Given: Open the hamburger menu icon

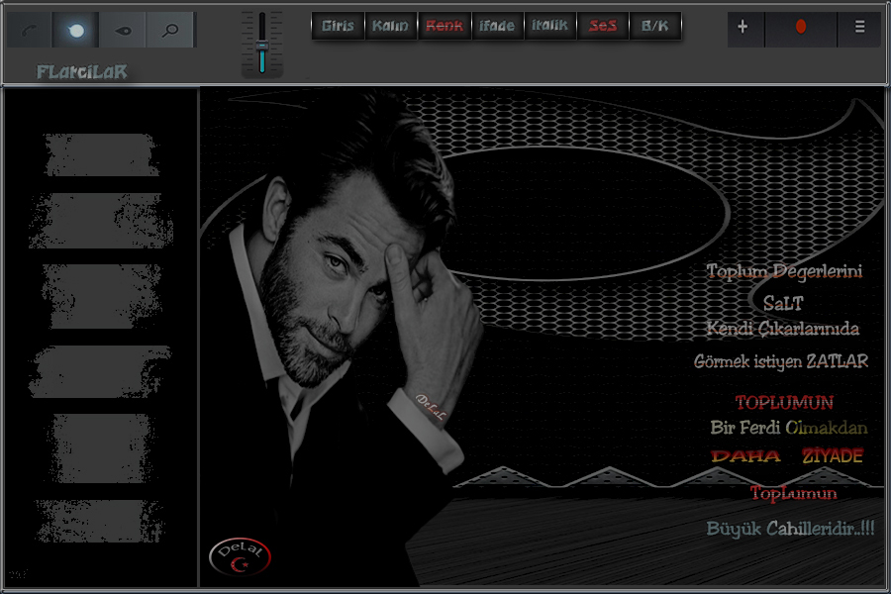Looking at the screenshot, I should 857,29.
